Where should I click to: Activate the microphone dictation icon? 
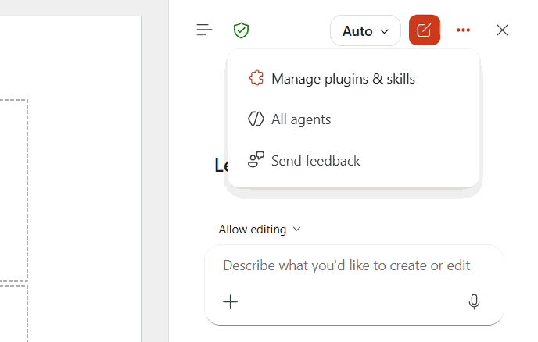(x=474, y=302)
